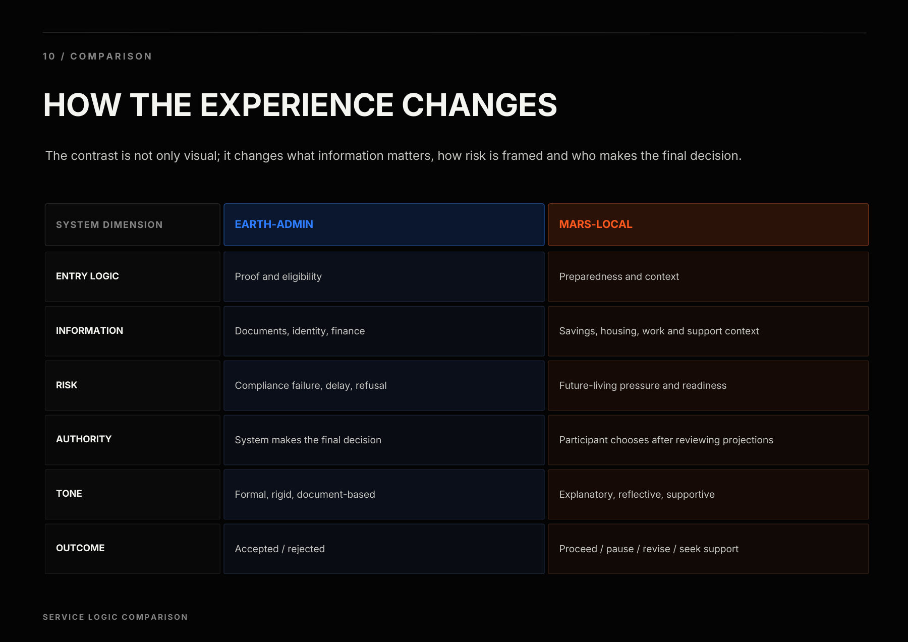Select 'Participant chooses after reviewing projections' cell
908x642 pixels.
click(x=708, y=440)
